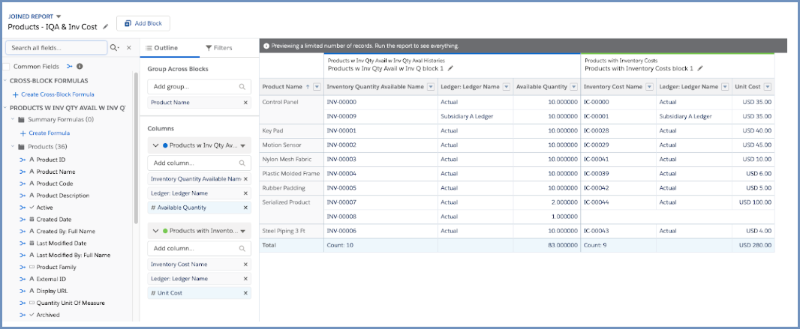This screenshot has height=329, width=800.
Task: Collapse the Products with Inventory block columns
Action: pyautogui.click(x=155, y=231)
